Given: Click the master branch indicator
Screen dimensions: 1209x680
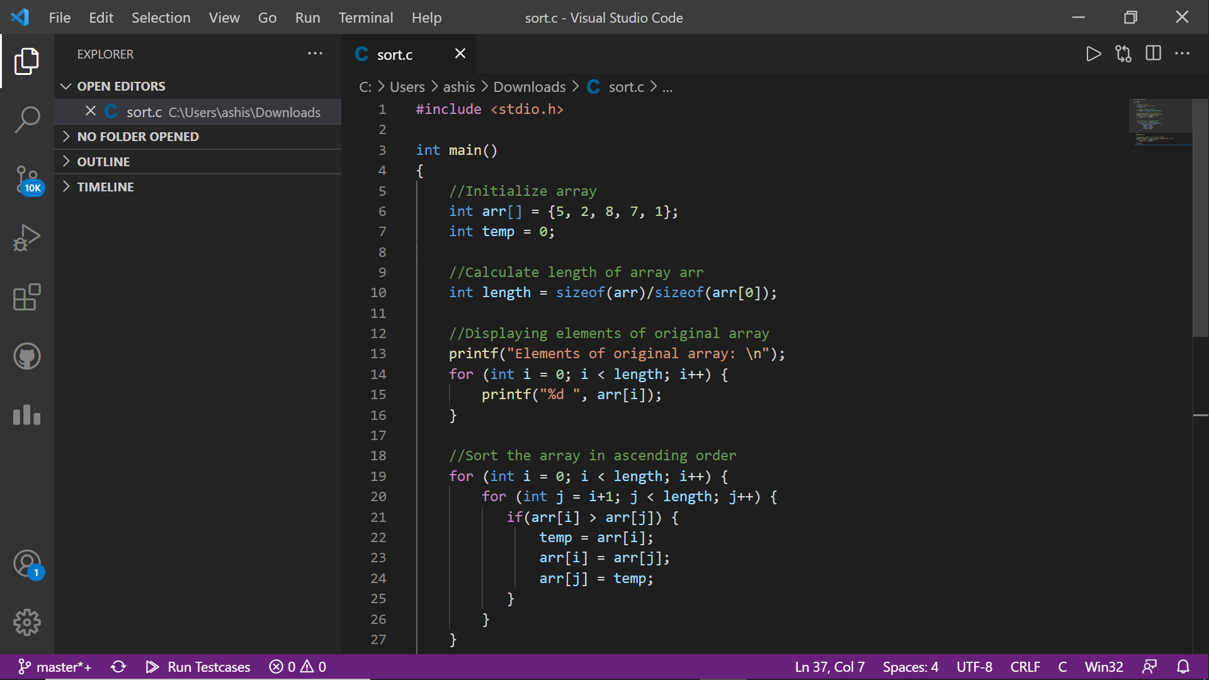Looking at the screenshot, I should click(55, 667).
